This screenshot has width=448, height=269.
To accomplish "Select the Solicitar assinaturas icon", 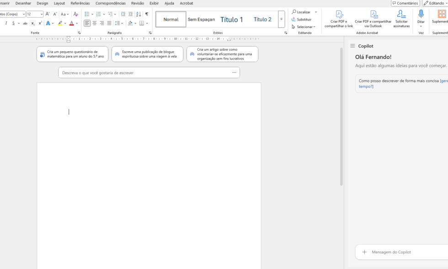I will (x=400, y=14).
